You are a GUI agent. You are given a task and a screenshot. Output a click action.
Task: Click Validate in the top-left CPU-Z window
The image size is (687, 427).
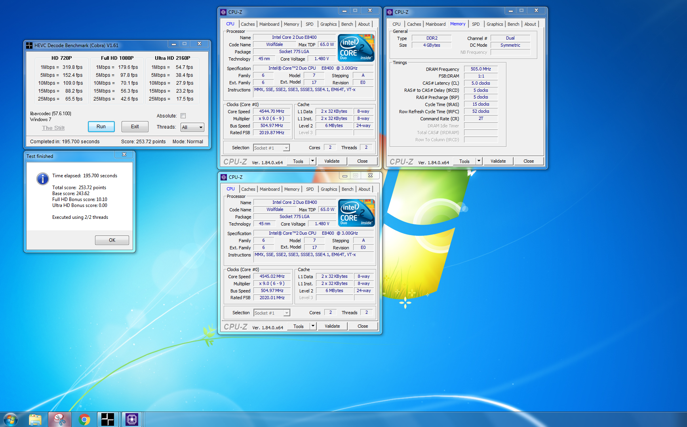point(332,161)
